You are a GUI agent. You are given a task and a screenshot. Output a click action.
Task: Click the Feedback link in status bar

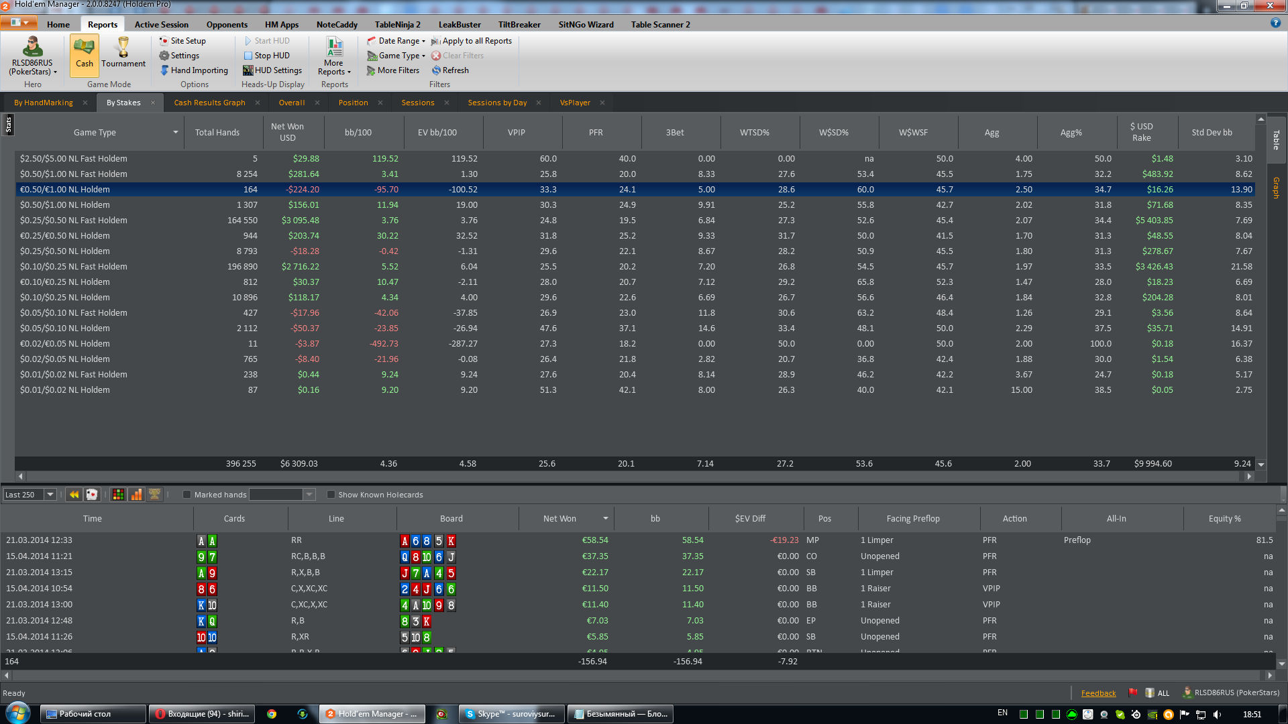coord(1098,693)
